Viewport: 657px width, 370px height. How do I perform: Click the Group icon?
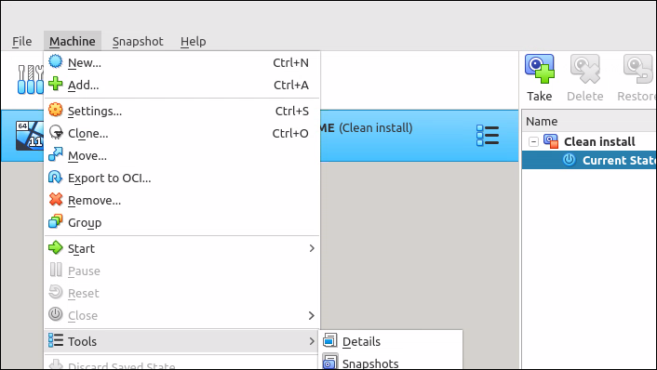55,222
